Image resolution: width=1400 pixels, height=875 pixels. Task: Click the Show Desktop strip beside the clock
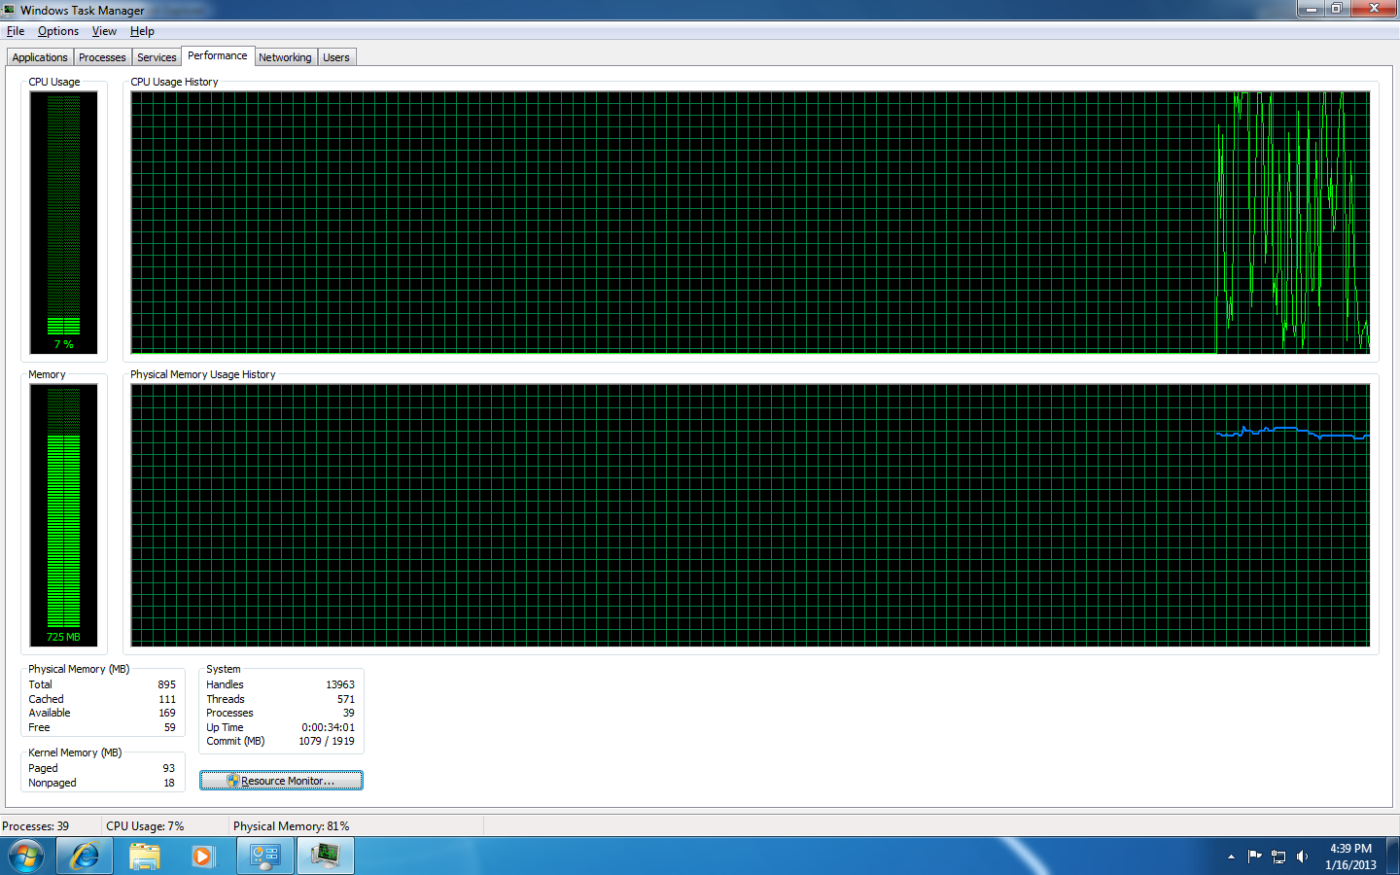point(1393,857)
